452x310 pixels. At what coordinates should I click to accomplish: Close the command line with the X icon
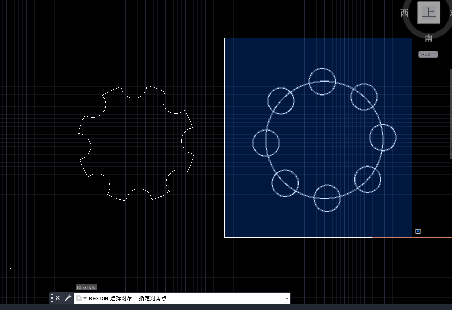58,298
